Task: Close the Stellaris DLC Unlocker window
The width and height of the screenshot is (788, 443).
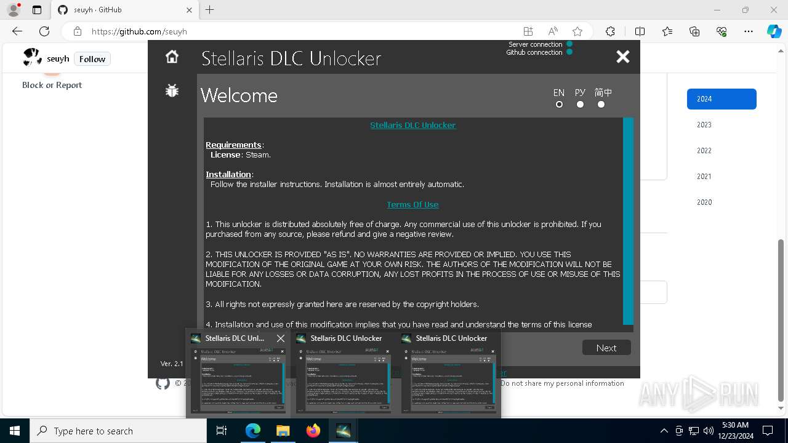Action: pyautogui.click(x=623, y=57)
